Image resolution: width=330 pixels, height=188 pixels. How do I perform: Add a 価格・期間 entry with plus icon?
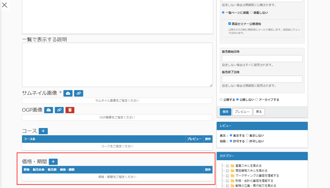[53, 162]
